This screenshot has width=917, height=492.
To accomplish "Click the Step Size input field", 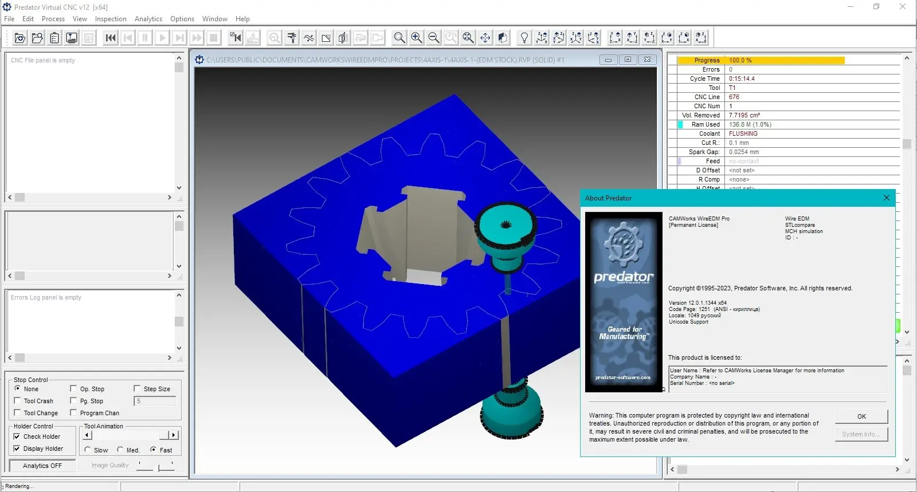I will coord(155,401).
